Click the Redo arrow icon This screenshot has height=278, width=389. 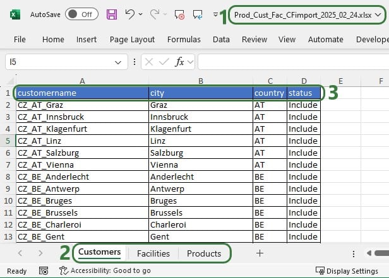pos(155,14)
